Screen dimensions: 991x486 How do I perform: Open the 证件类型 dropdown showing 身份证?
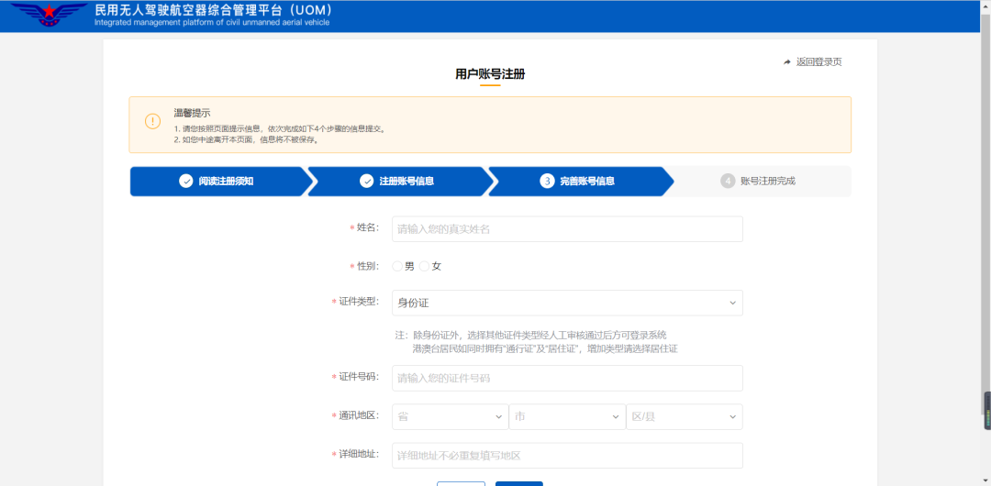point(566,303)
